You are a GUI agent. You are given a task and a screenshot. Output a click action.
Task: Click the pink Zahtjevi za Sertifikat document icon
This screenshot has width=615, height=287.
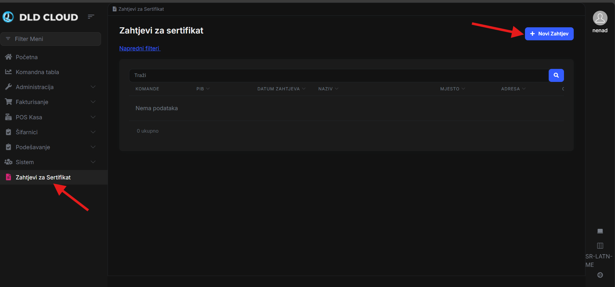(8, 177)
